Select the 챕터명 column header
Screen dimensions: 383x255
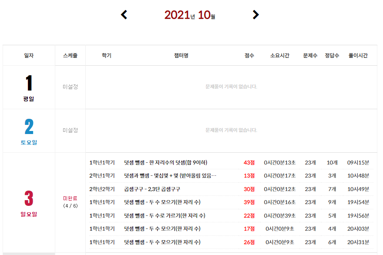click(181, 55)
